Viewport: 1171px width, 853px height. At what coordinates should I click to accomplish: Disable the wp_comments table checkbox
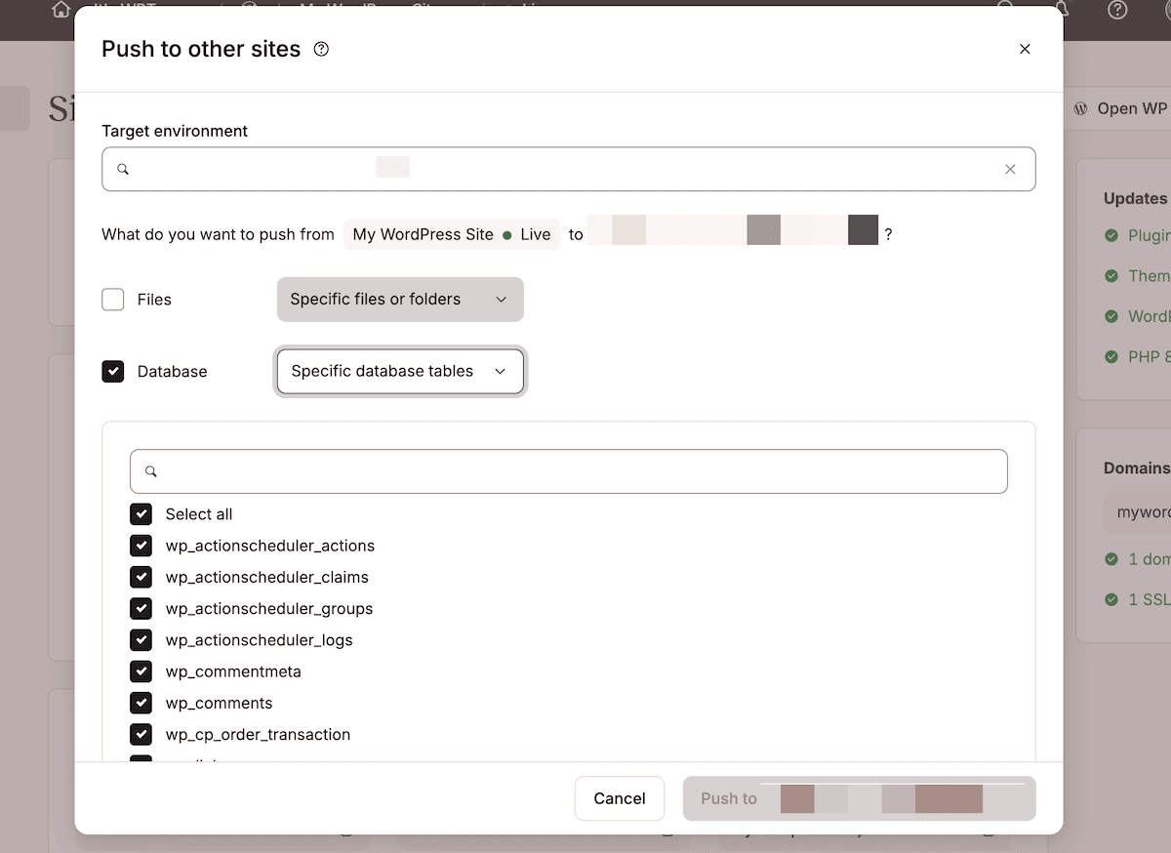[141, 703]
